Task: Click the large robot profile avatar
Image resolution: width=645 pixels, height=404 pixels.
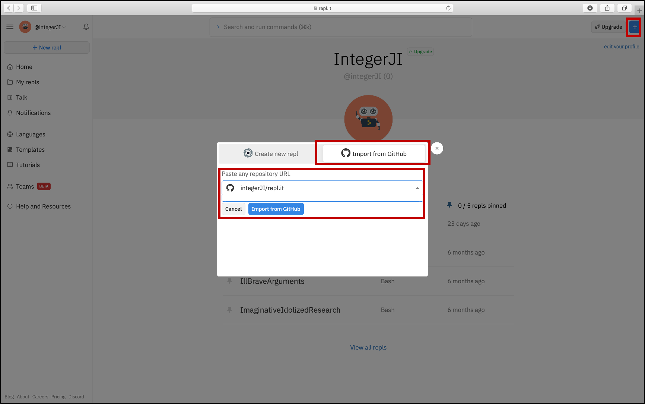Action: tap(368, 119)
